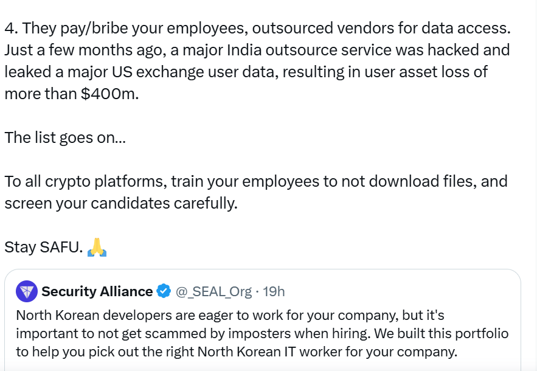Click quoted line "to help you pick out"
The width and height of the screenshot is (537, 371).
tap(236, 352)
